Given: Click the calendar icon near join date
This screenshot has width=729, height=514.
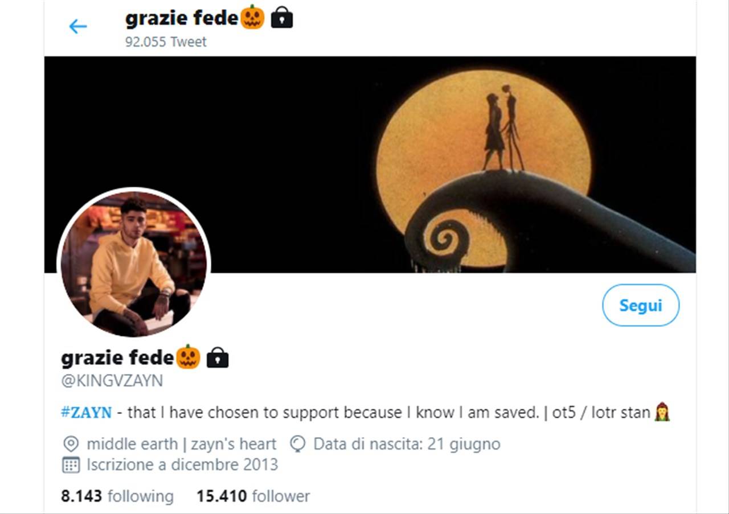Looking at the screenshot, I should point(71,464).
